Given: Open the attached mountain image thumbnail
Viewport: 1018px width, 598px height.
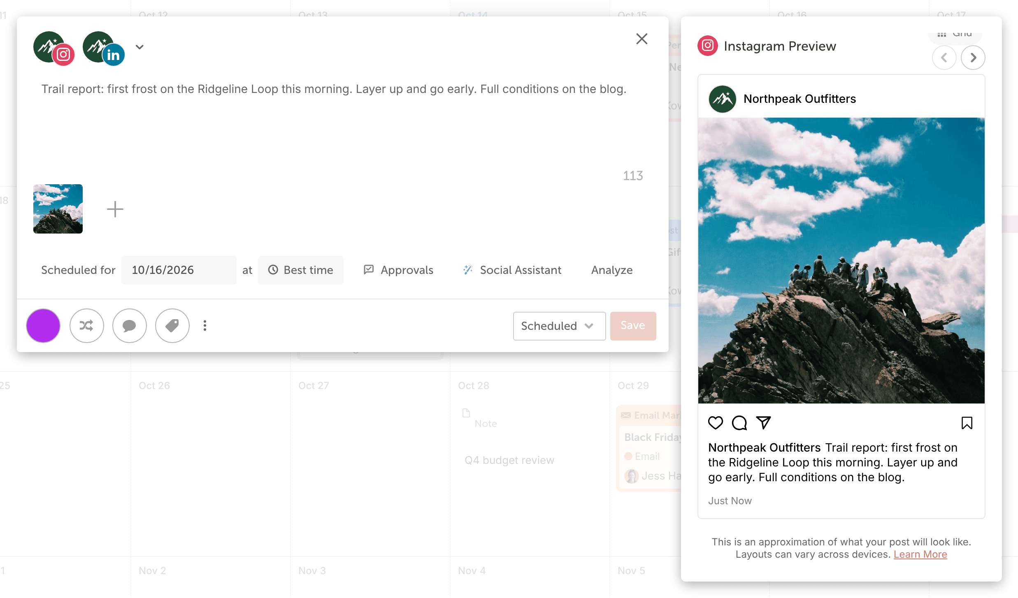Looking at the screenshot, I should [58, 209].
